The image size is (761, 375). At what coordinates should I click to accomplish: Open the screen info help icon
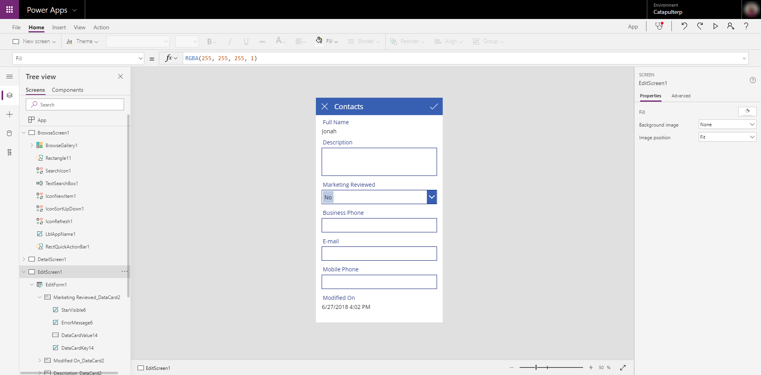753,80
